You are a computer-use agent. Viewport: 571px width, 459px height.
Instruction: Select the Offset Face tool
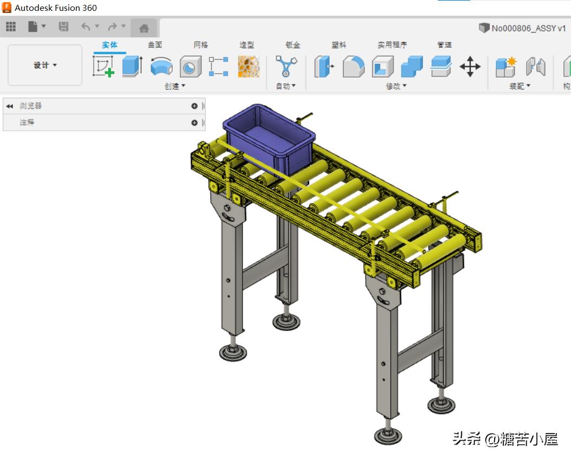(x=441, y=66)
